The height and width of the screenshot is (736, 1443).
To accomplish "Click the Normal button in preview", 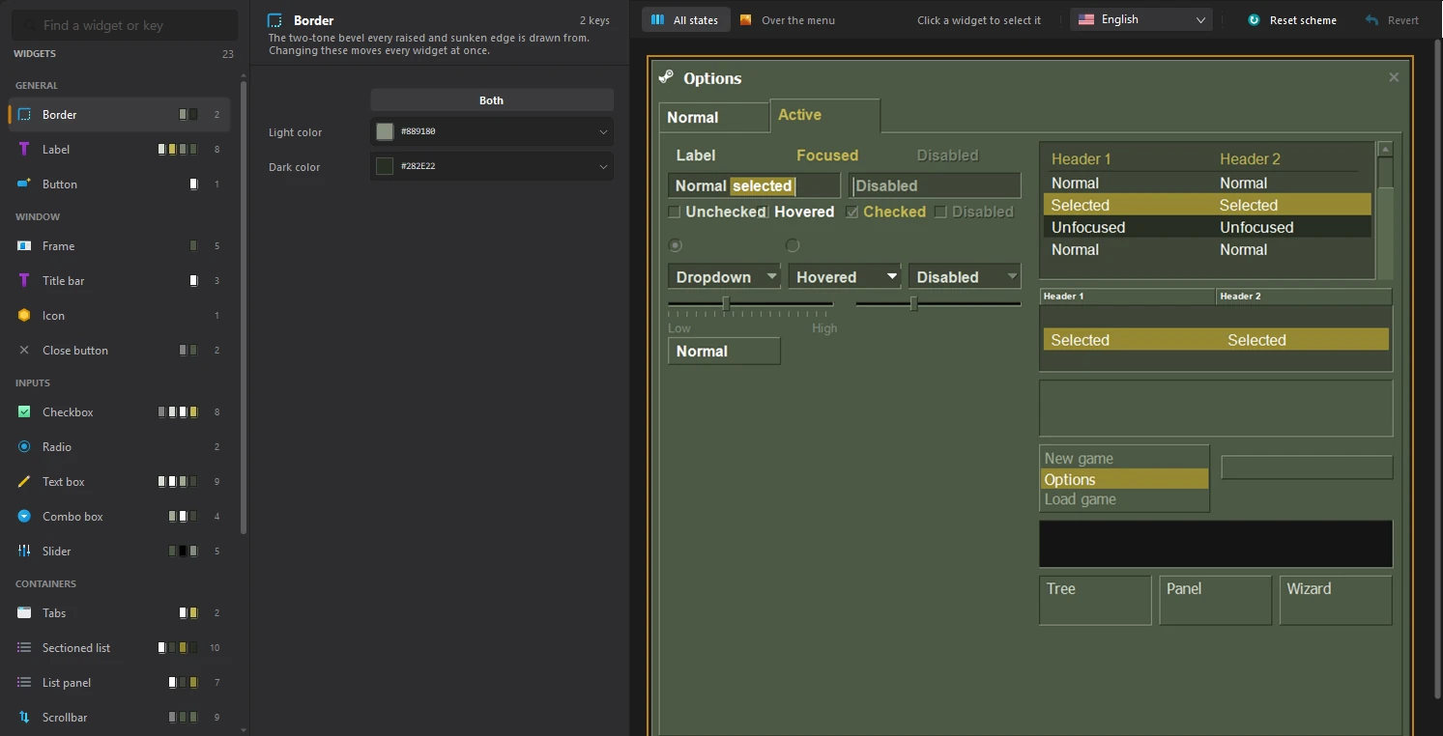I will (724, 352).
